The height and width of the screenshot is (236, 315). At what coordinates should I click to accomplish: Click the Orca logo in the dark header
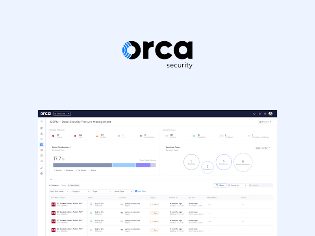pyautogui.click(x=45, y=114)
